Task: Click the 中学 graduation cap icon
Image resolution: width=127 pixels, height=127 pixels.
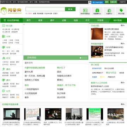Action: (x=4, y=47)
